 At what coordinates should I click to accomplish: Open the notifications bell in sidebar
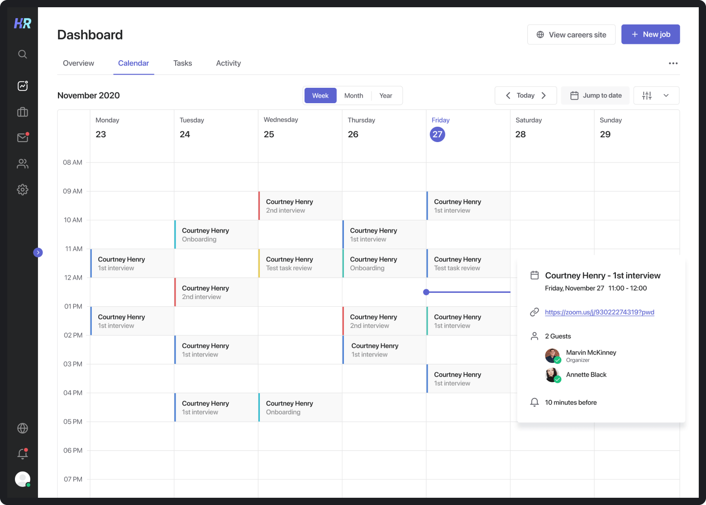coord(23,454)
